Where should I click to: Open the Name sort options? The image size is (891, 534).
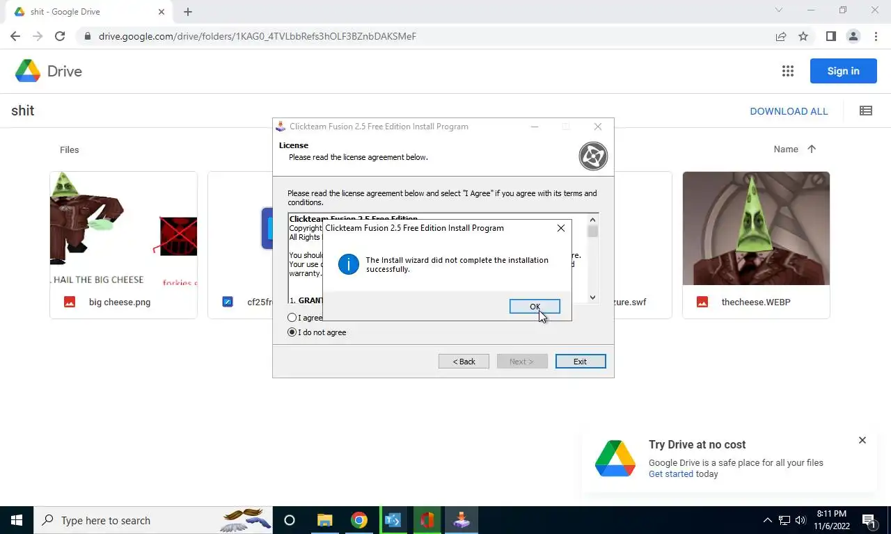(786, 149)
